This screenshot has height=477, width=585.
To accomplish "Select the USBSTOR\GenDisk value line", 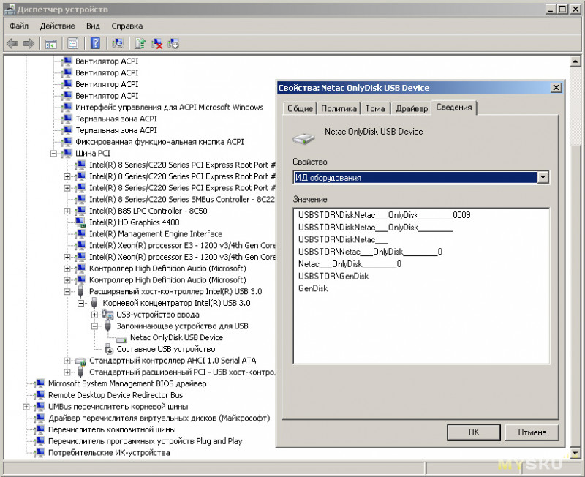I will [333, 277].
